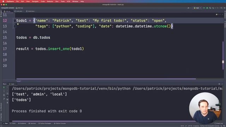Open the Run tool window button

[6, 123]
